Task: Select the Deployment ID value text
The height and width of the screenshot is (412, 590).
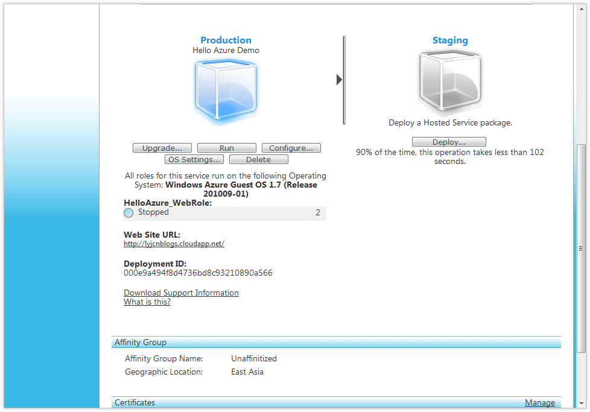Action: tap(198, 273)
